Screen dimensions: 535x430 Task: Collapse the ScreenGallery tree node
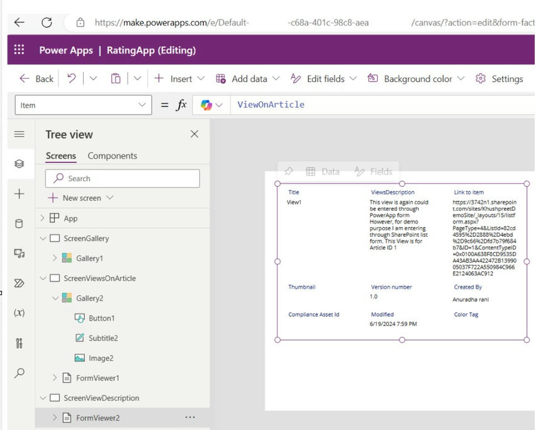click(x=42, y=239)
